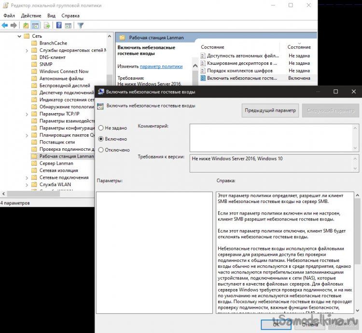Screen dimensions: 362x333
Task: Select the 'Не задано' radio button
Action: (101, 128)
